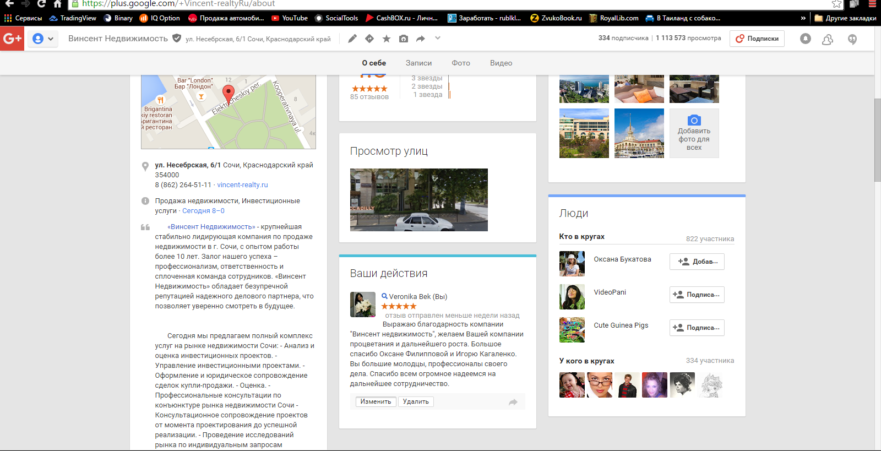Switch to the Фото tab

[461, 63]
